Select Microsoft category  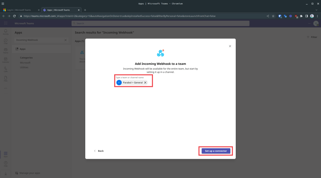25,63
